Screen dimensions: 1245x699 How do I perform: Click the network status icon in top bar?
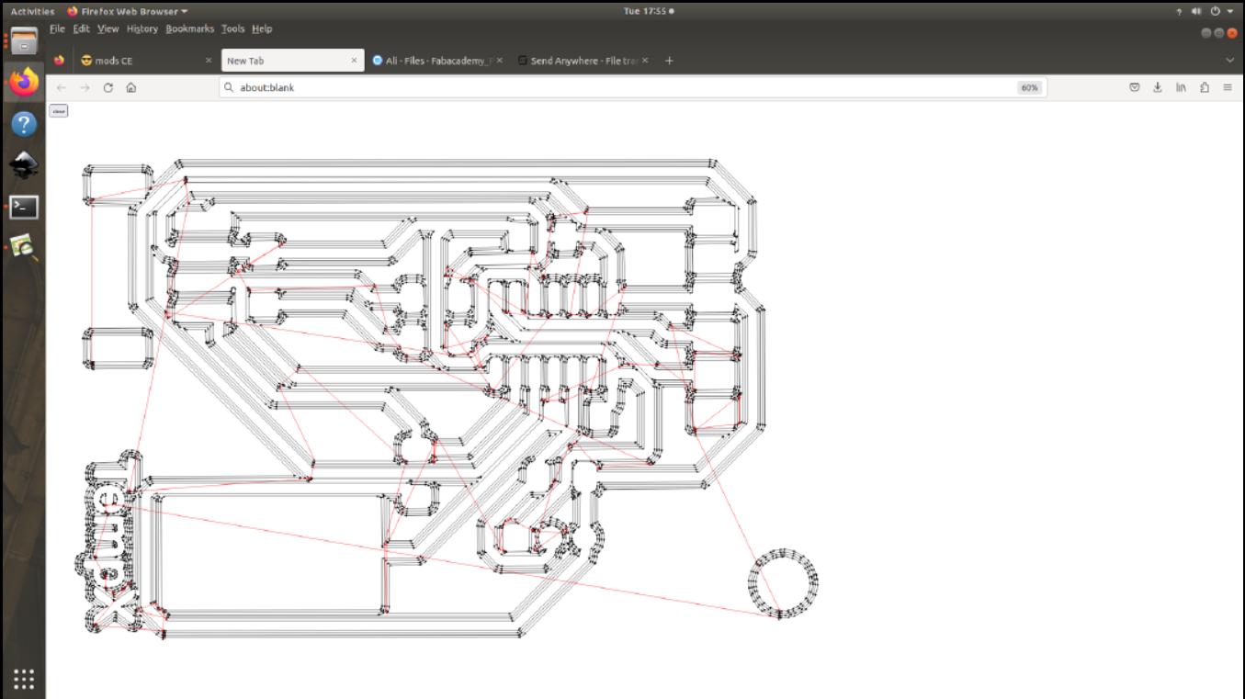[x=1180, y=11]
